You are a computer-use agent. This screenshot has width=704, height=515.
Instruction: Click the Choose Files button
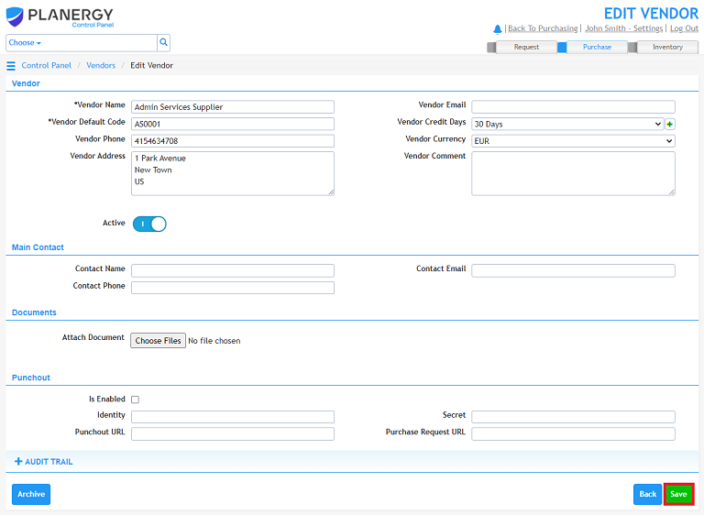158,340
